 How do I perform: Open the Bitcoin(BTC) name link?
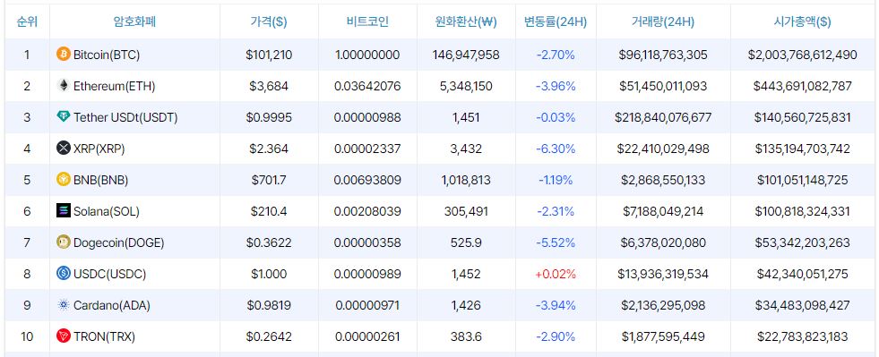pos(107,55)
